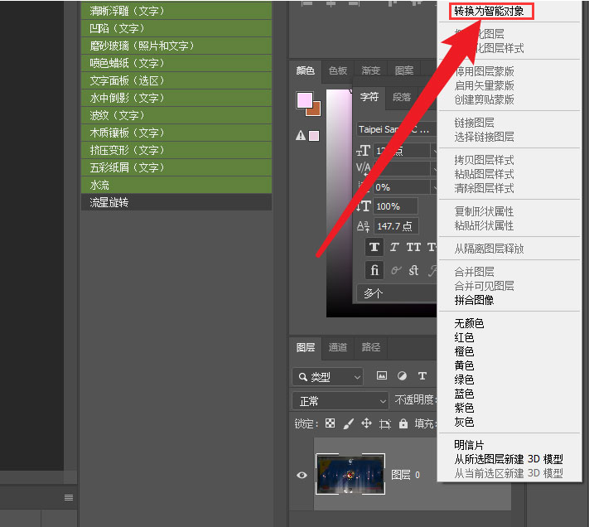Click the small gamut-safe color swatch
This screenshot has height=527, width=589.
(314, 136)
